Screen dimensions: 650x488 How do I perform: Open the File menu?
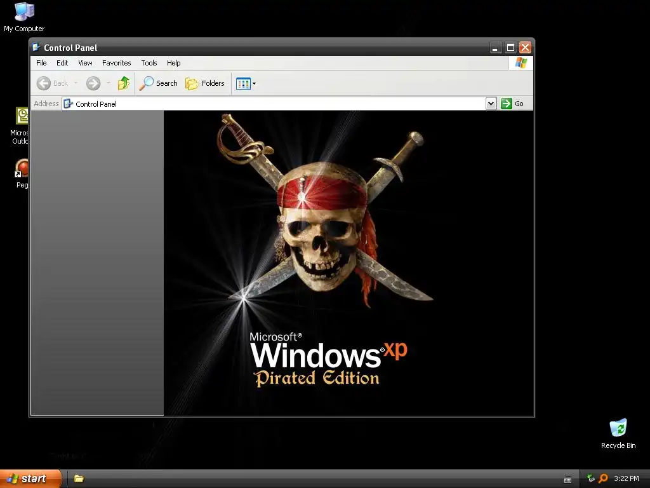point(41,63)
